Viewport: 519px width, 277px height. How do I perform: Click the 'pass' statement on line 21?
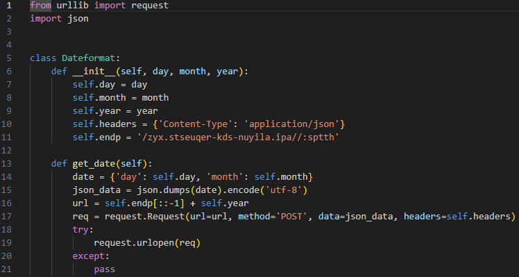(x=105, y=269)
